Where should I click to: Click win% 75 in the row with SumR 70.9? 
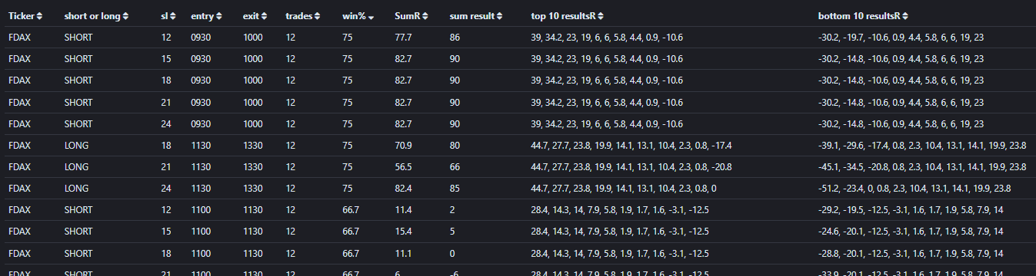347,145
